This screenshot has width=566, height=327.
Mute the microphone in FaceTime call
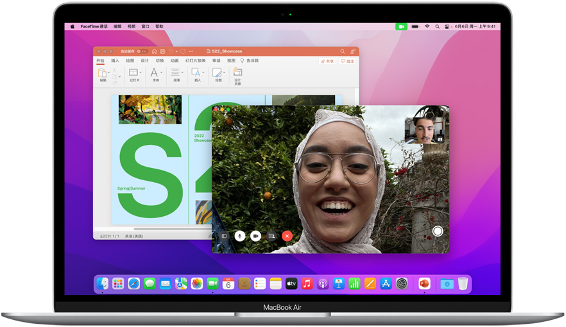coord(240,236)
